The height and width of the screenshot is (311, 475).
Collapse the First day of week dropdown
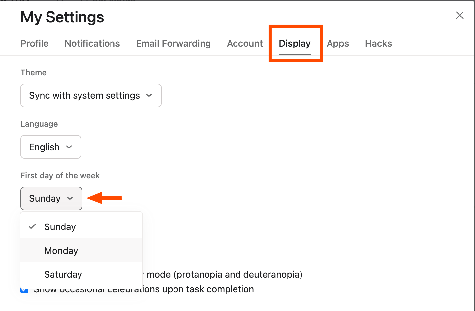[x=51, y=198]
